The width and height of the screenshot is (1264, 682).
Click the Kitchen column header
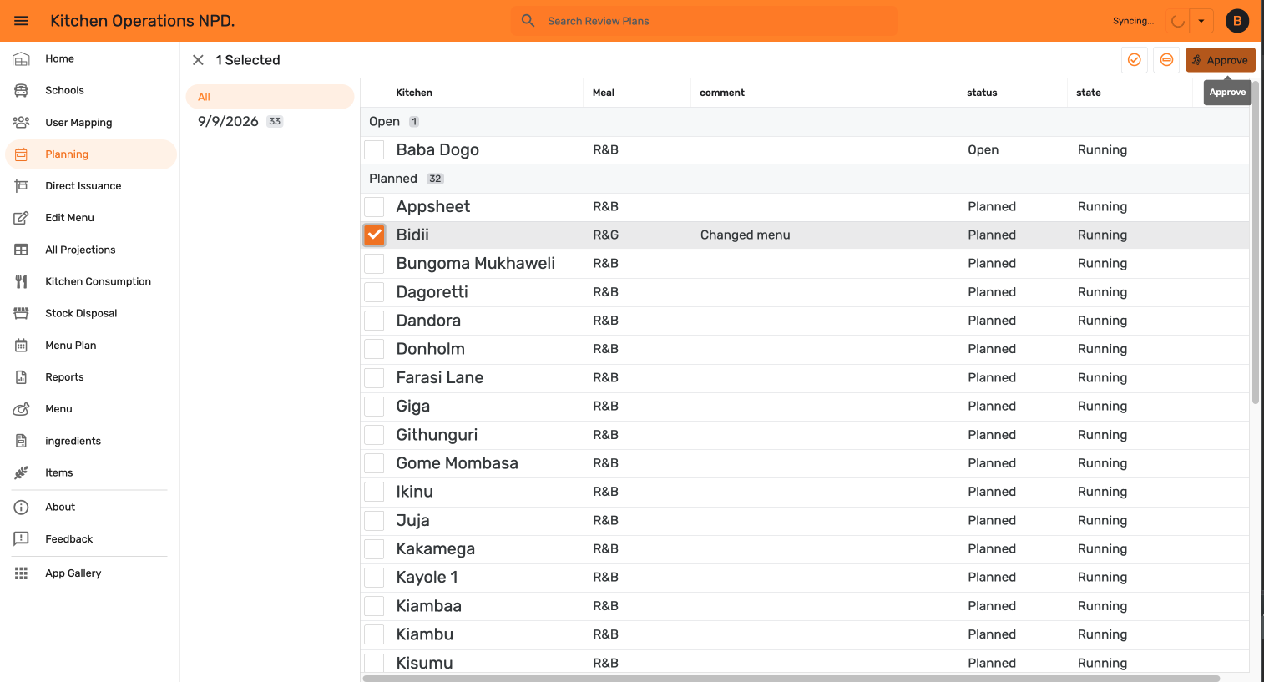tap(414, 93)
